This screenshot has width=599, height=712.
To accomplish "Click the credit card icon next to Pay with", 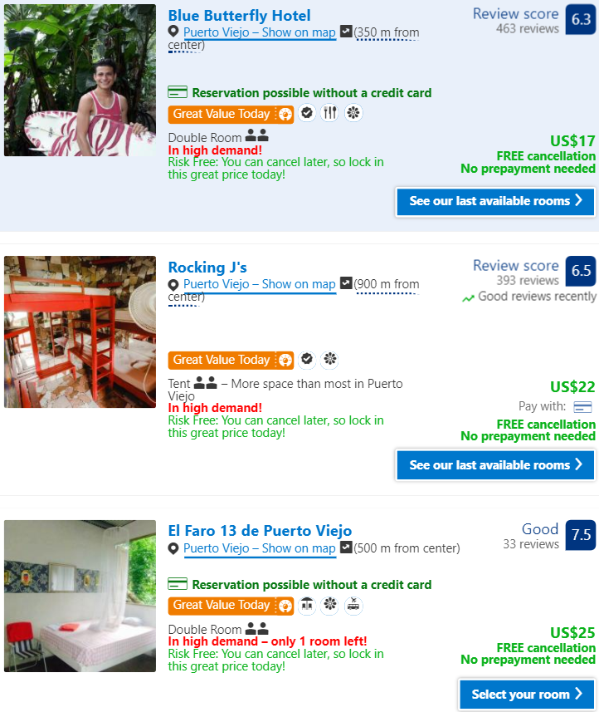I will click(x=582, y=407).
